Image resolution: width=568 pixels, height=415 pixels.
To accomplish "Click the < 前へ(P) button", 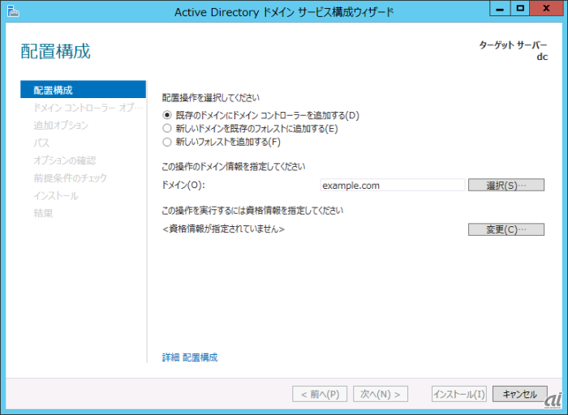I will pos(320,394).
